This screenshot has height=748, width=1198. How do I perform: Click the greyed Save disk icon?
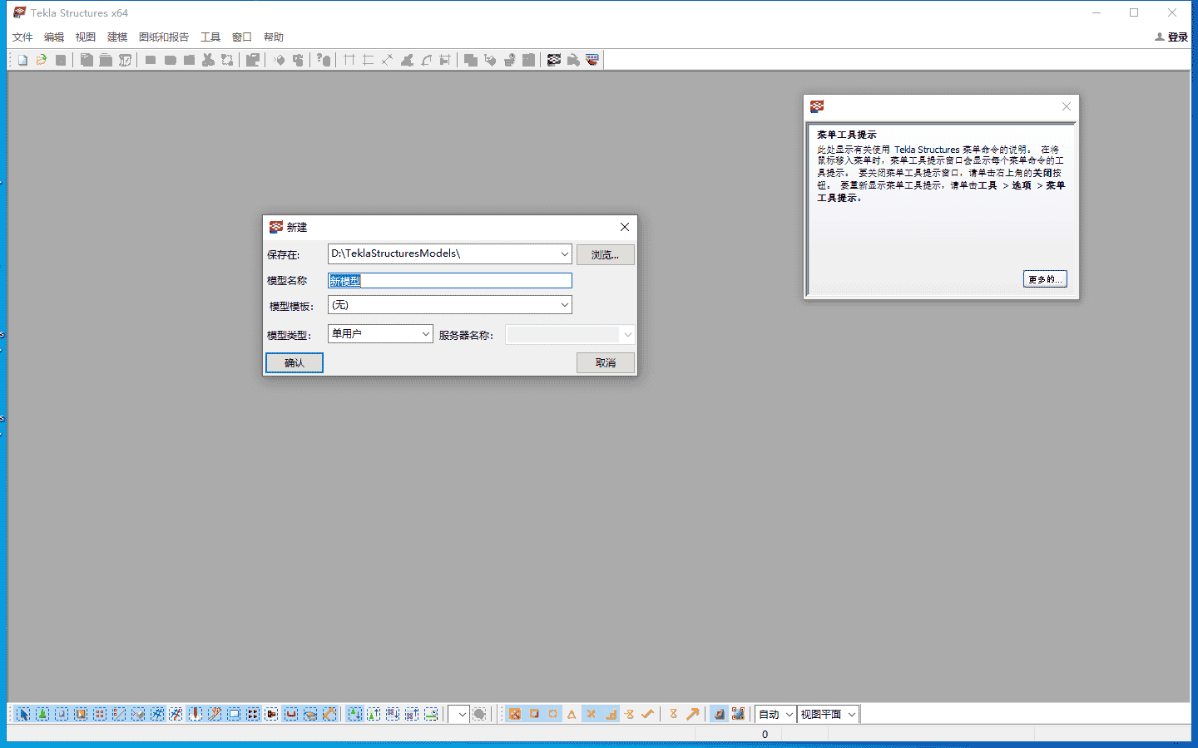61,60
